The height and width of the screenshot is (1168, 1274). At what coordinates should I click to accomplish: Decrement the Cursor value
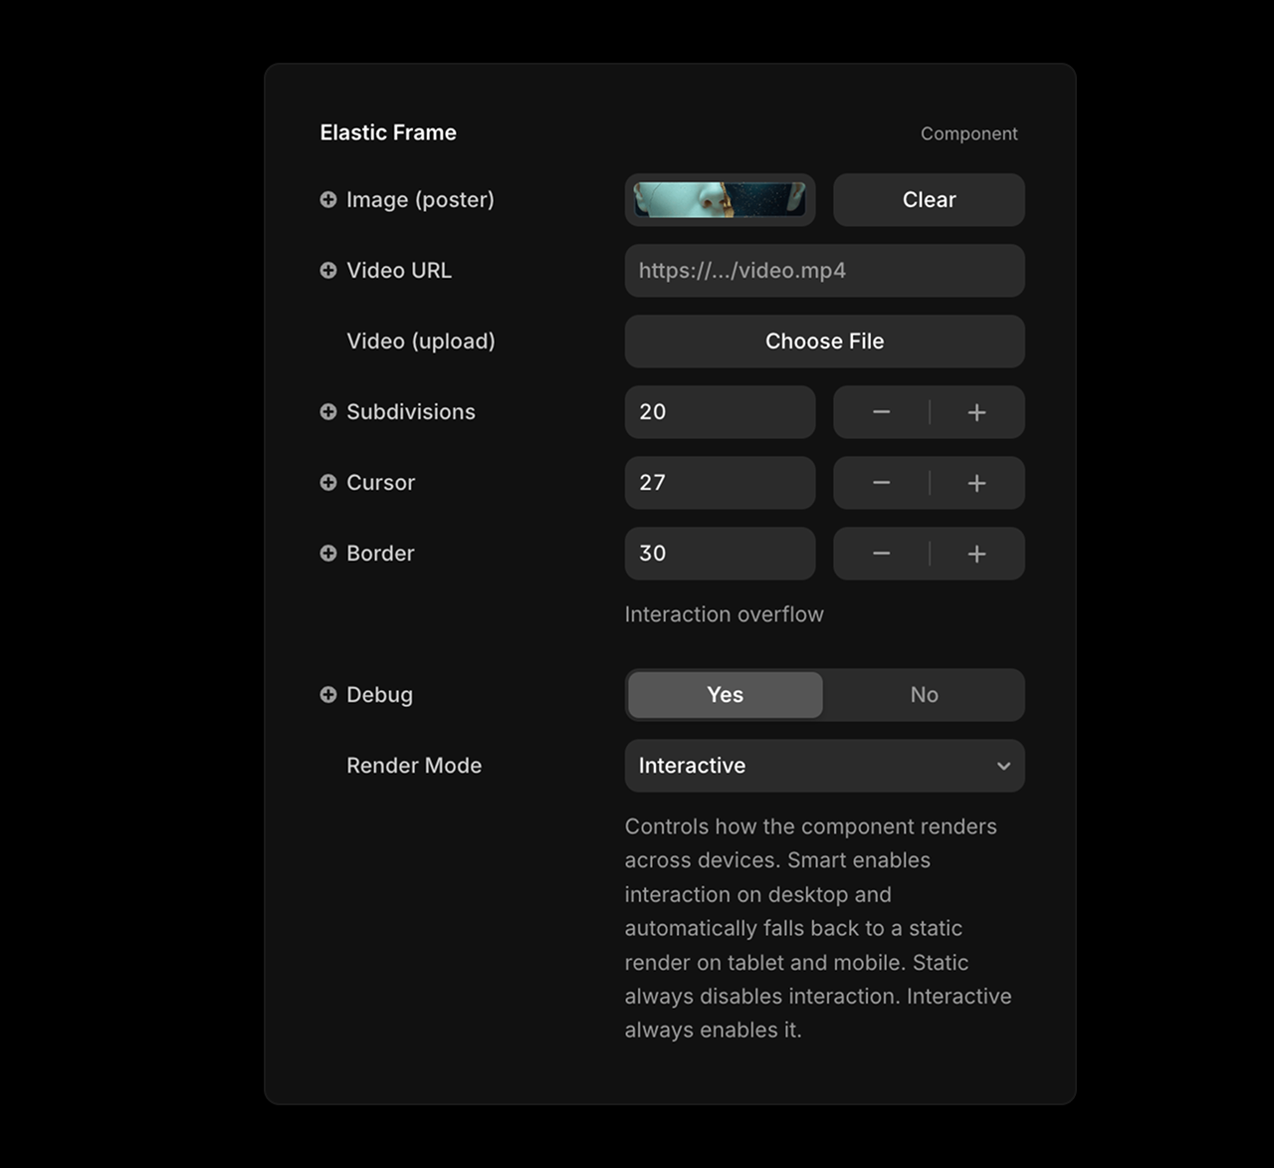pyautogui.click(x=881, y=483)
